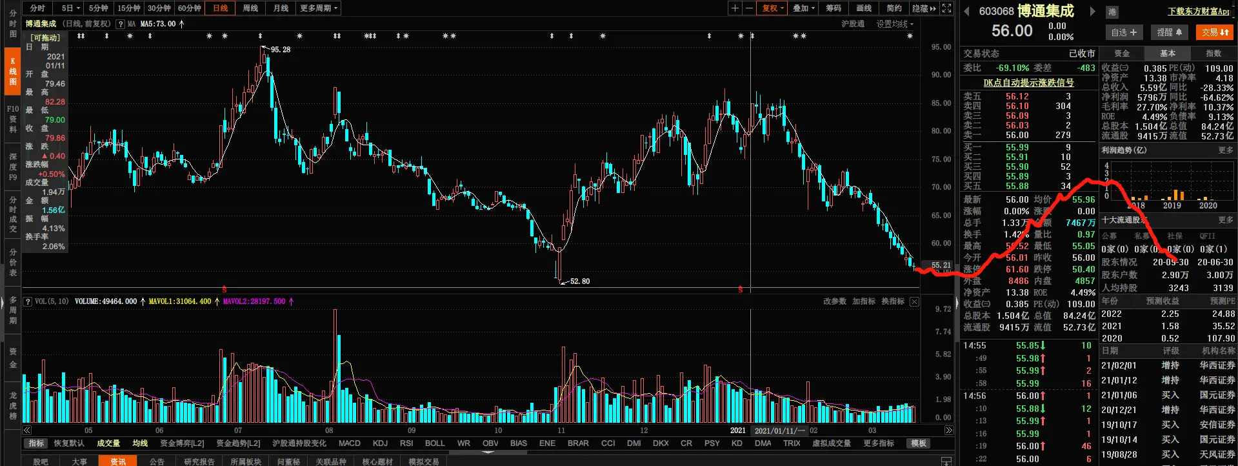The width and height of the screenshot is (1238, 466).
Task: Toggle 成交量 volume indicator
Action: 108,443
